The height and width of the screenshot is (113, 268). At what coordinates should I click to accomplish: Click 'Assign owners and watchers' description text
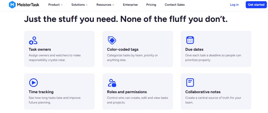coord(55,58)
